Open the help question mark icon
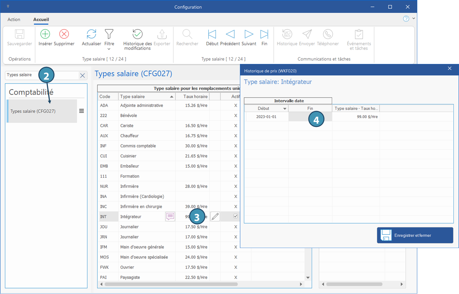 tap(406, 19)
